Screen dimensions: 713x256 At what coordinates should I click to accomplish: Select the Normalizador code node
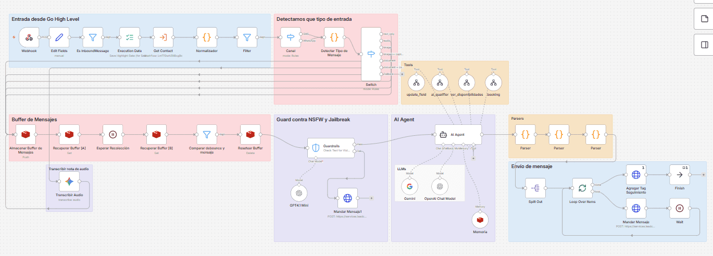coord(206,37)
